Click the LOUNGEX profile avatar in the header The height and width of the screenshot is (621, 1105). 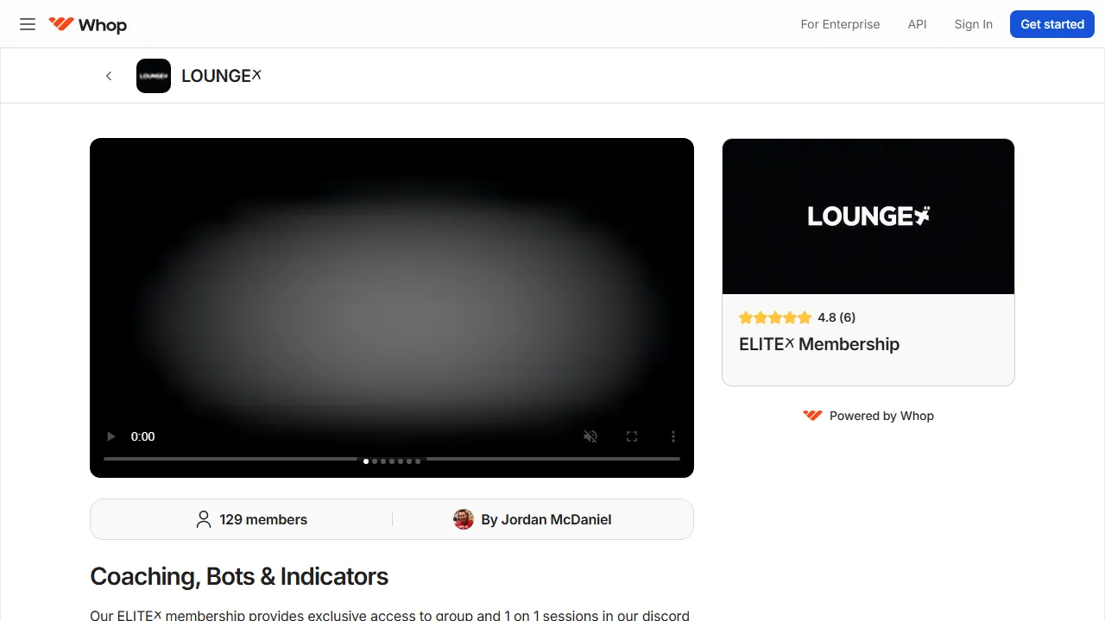[x=153, y=76]
